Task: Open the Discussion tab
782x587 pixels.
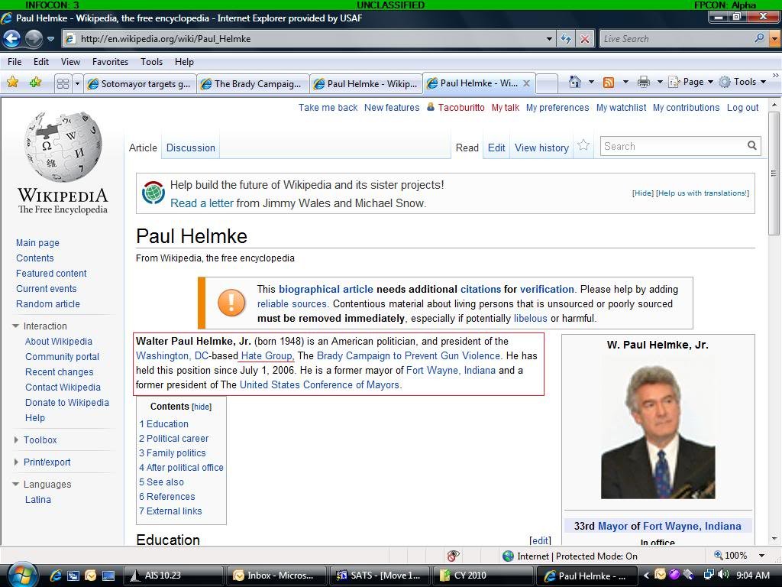Action: tap(190, 148)
